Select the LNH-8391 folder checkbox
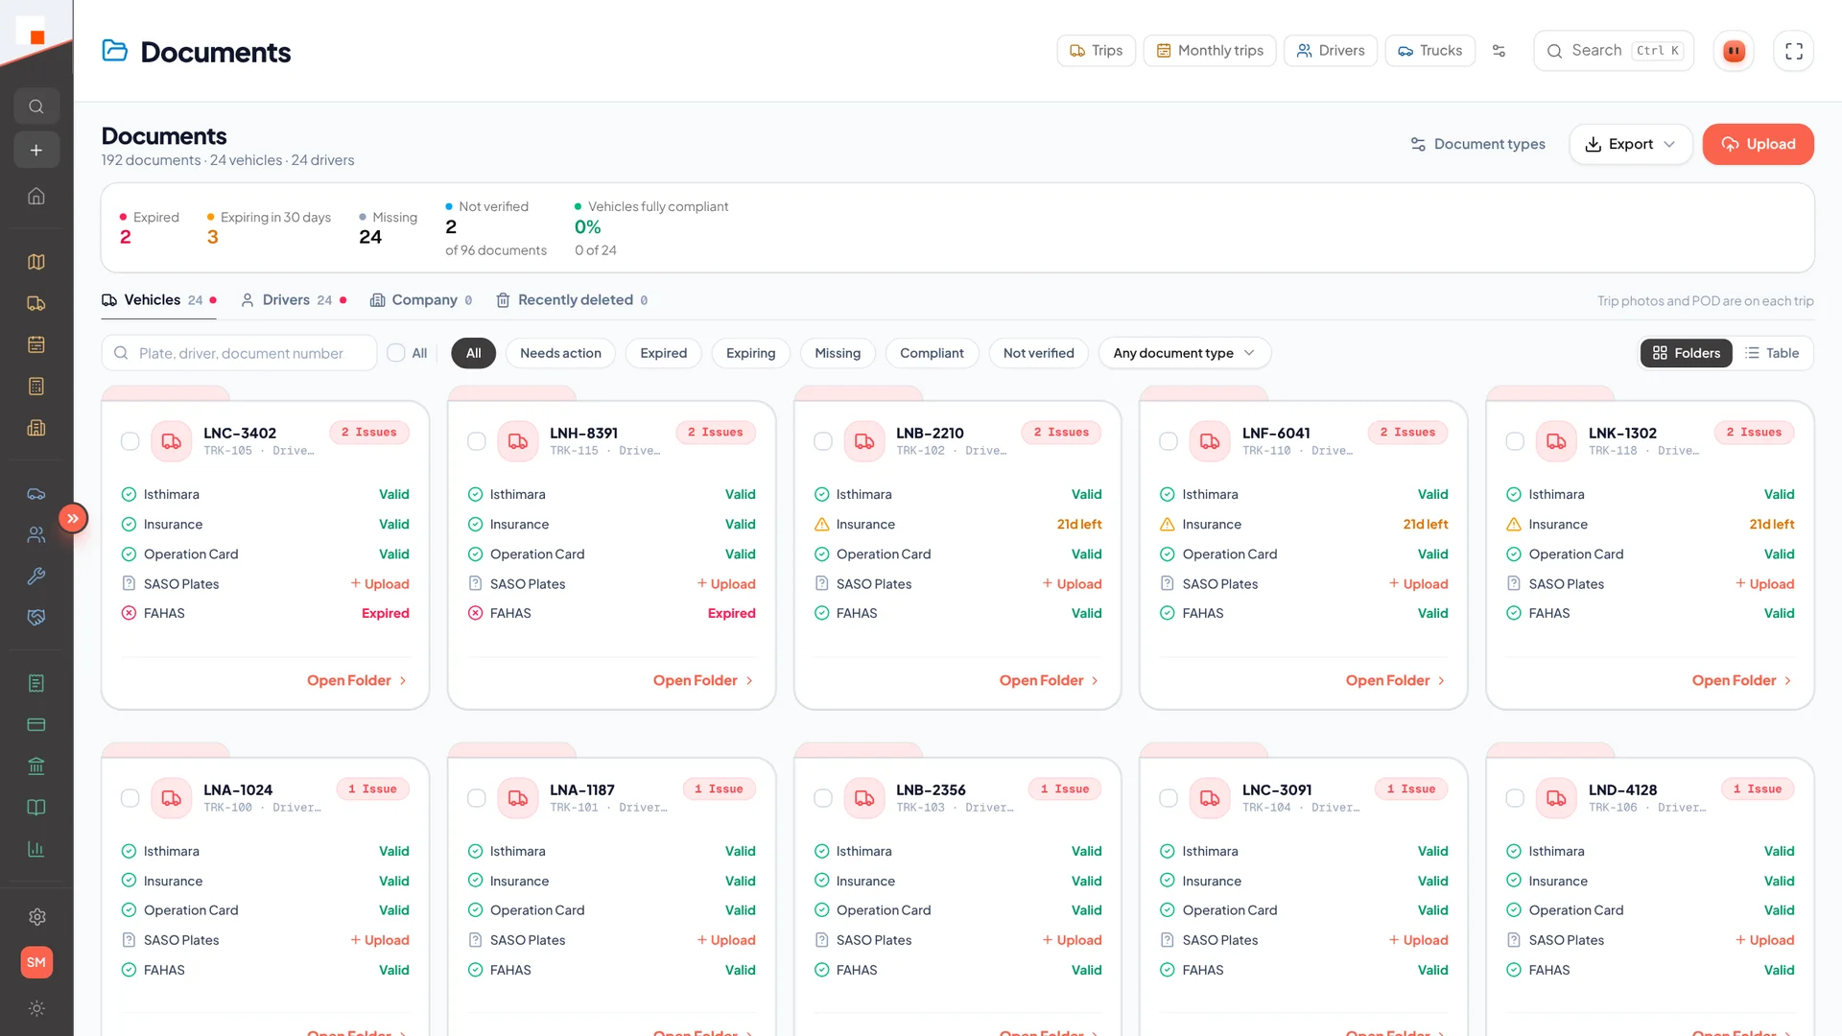The width and height of the screenshot is (1842, 1036). pyautogui.click(x=477, y=441)
